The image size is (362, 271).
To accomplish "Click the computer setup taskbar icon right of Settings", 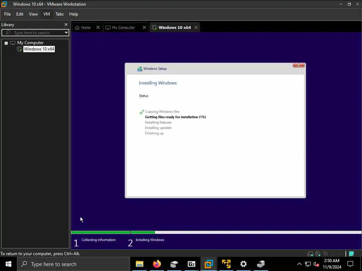I will coord(261,264).
